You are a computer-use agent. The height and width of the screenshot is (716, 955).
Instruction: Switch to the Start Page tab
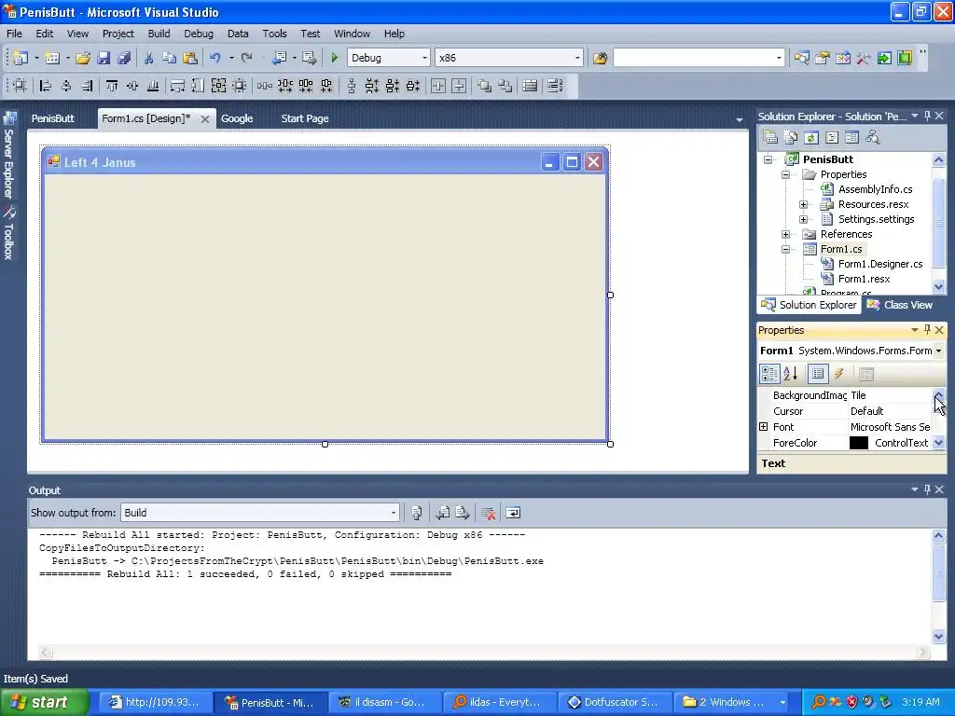(305, 118)
